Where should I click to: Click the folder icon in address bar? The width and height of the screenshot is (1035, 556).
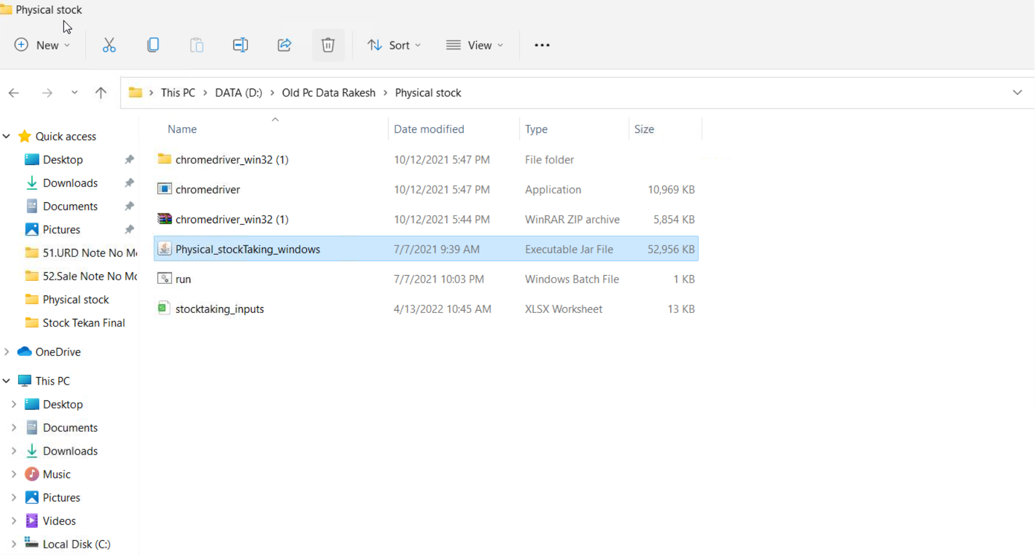point(135,92)
